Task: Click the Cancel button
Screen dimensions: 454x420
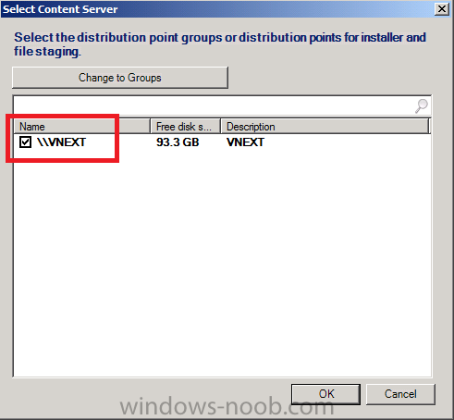Action: click(x=400, y=394)
